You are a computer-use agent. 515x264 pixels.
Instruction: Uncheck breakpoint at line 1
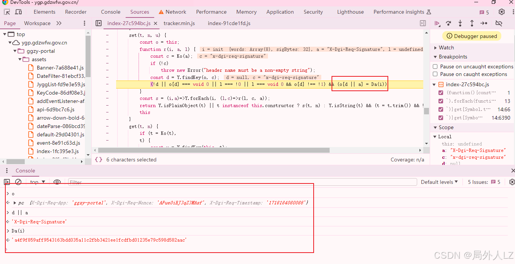441,93
